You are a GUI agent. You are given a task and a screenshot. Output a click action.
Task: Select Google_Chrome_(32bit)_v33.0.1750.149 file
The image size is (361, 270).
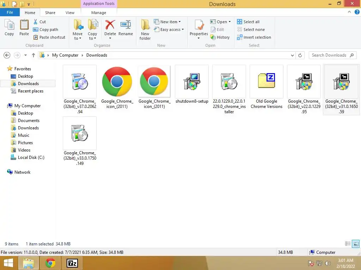pyautogui.click(x=80, y=141)
